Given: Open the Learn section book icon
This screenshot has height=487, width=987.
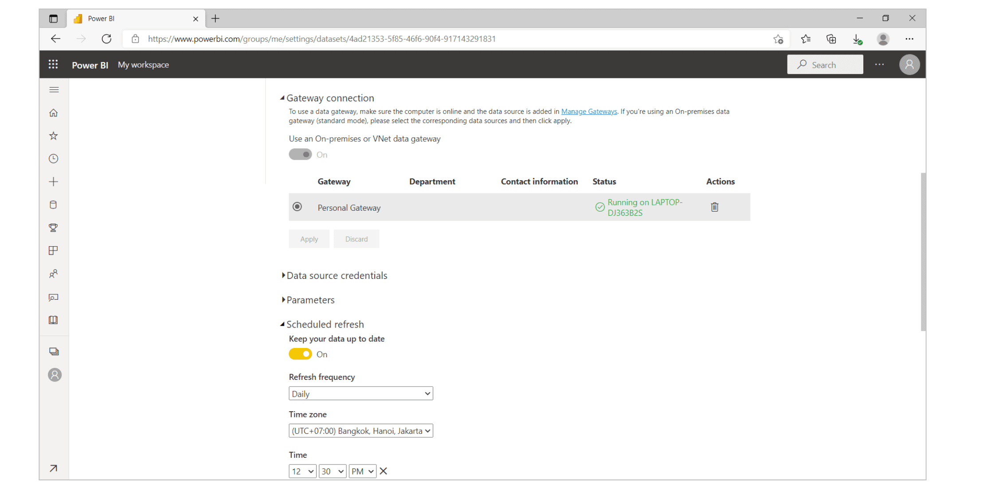Looking at the screenshot, I should [x=54, y=320].
